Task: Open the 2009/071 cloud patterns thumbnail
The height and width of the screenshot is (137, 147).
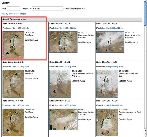Action: coord(60,84)
